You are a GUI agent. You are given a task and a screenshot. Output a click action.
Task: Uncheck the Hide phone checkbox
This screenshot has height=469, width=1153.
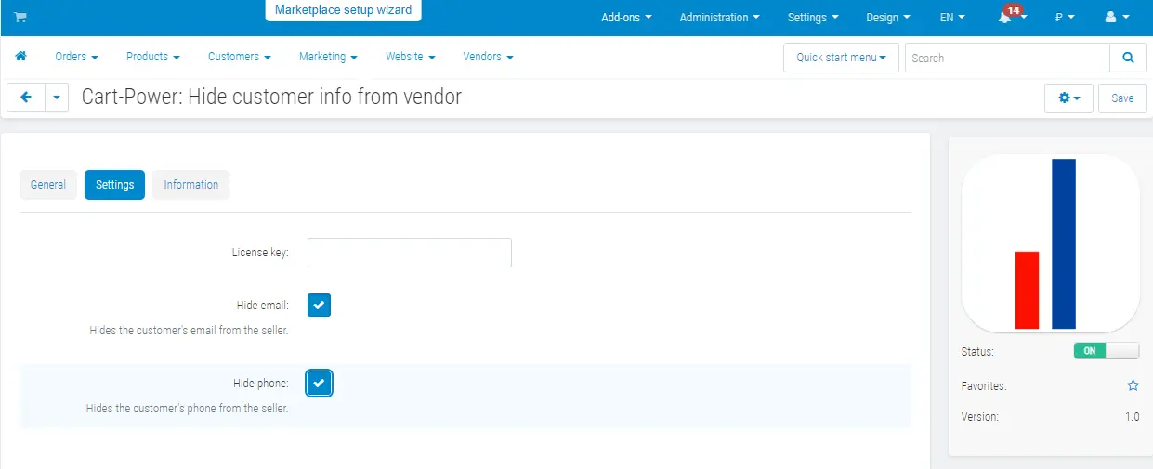pyautogui.click(x=319, y=383)
